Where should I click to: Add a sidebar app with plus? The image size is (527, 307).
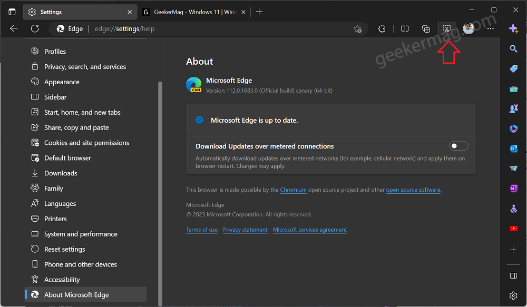click(x=513, y=250)
